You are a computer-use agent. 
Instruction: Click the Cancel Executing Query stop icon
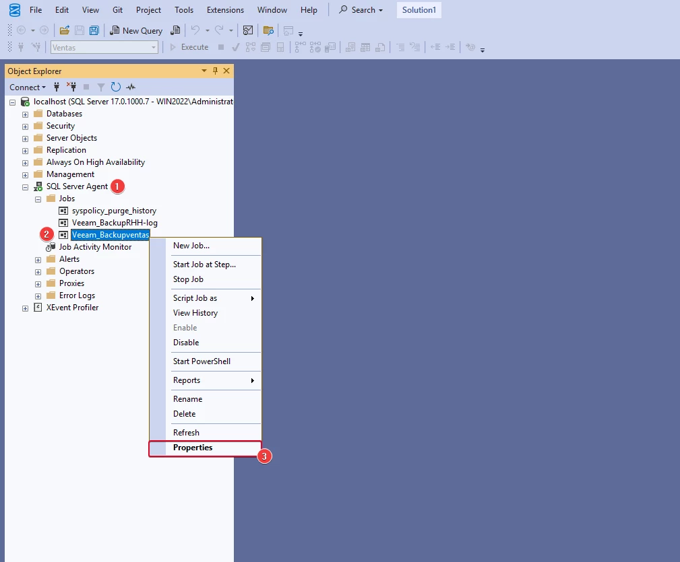221,46
